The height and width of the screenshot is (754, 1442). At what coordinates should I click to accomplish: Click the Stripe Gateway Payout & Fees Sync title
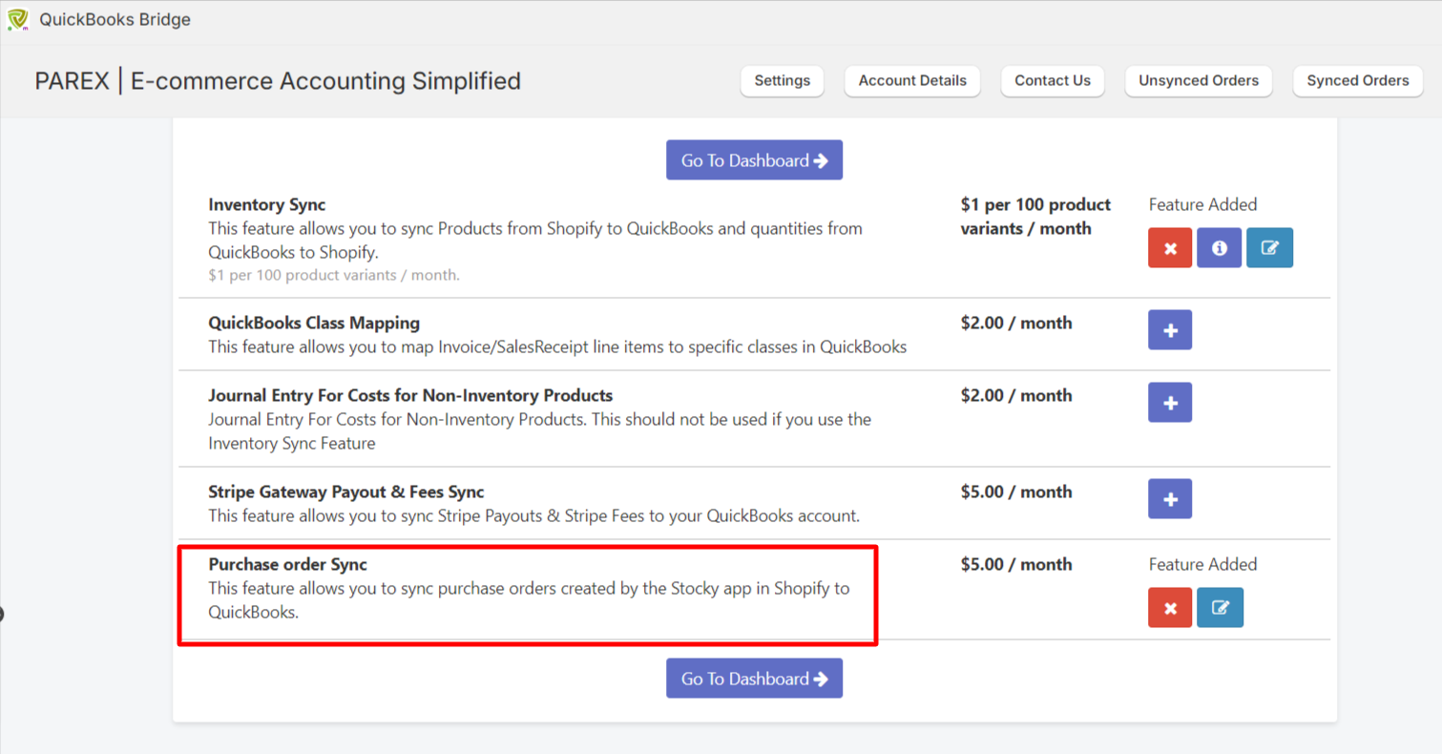tap(345, 492)
